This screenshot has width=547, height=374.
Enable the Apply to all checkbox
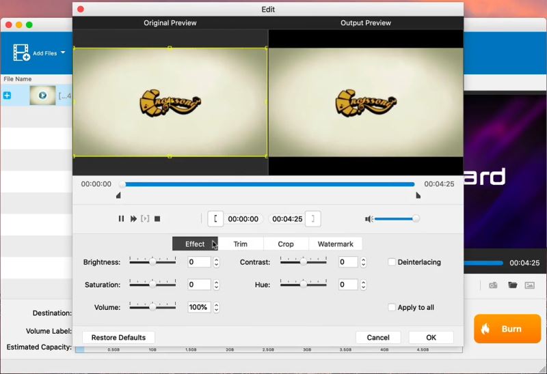pos(392,307)
